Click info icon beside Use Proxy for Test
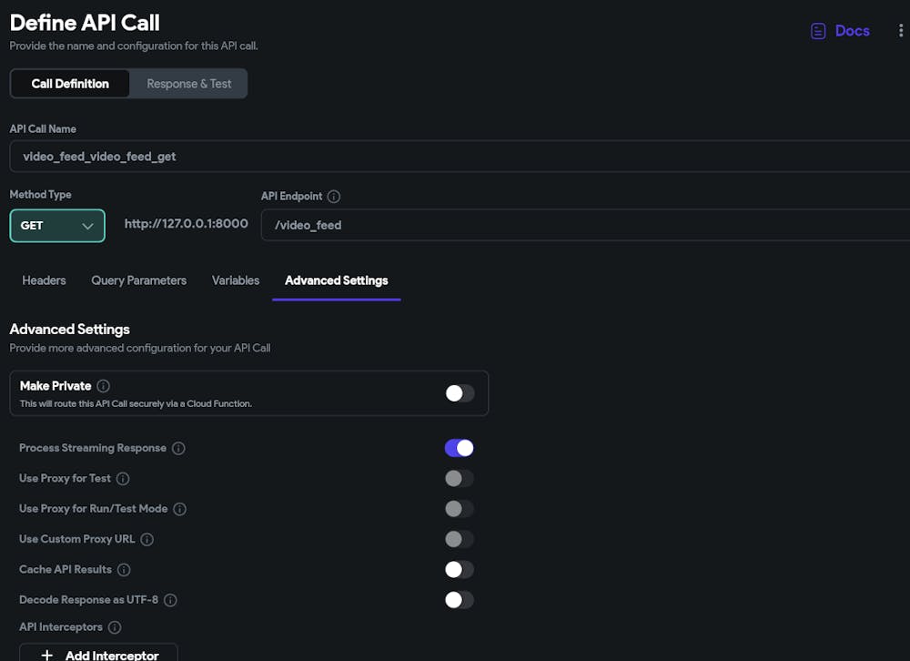This screenshot has height=661, width=910. [x=123, y=479]
